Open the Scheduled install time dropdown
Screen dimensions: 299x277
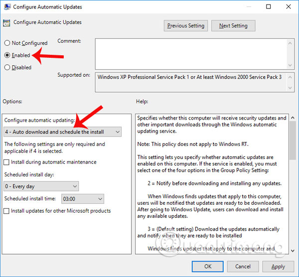(x=83, y=199)
